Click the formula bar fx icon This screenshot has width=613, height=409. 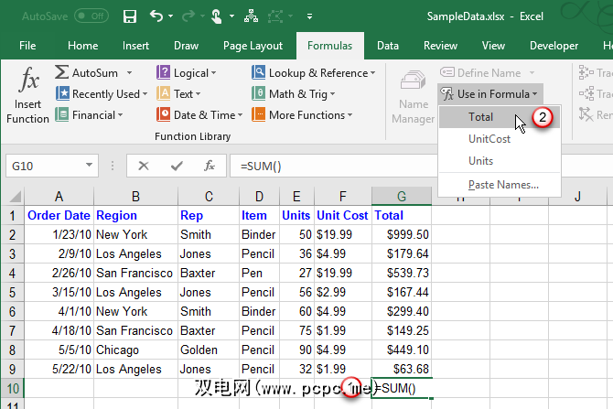[210, 166]
